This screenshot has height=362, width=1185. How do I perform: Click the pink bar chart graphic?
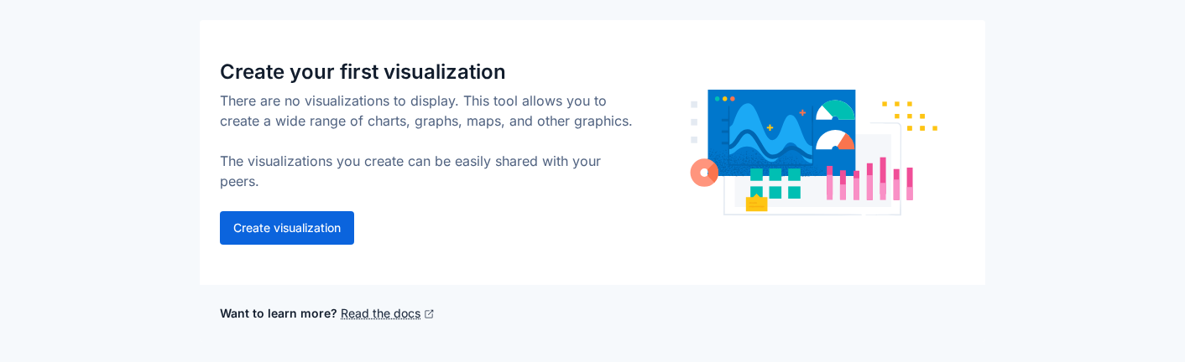tap(869, 178)
